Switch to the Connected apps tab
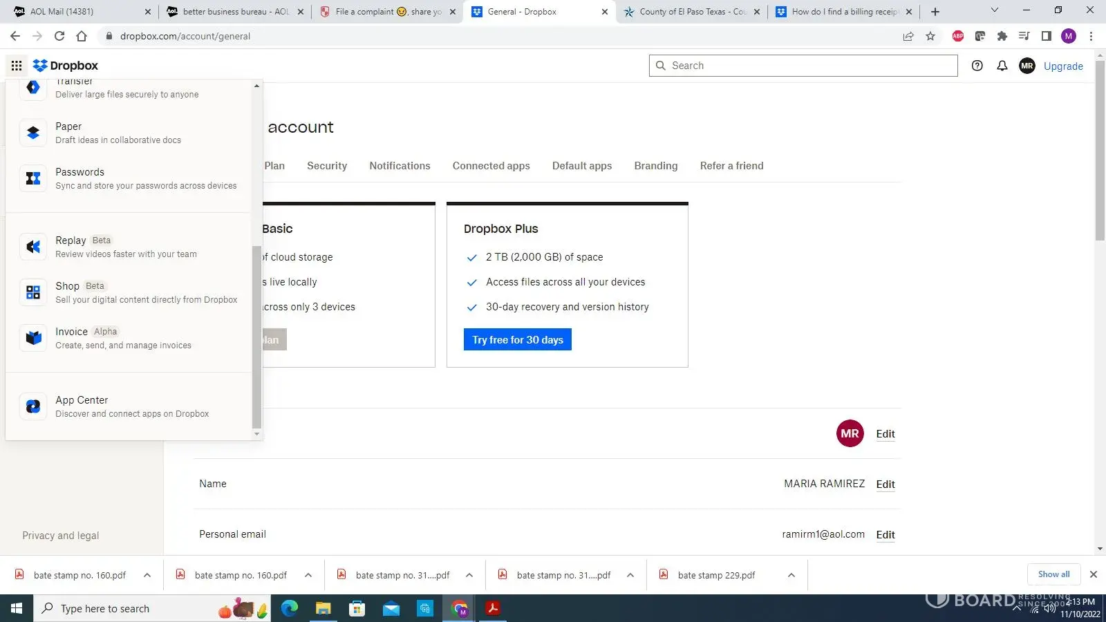1106x622 pixels. 491,166
